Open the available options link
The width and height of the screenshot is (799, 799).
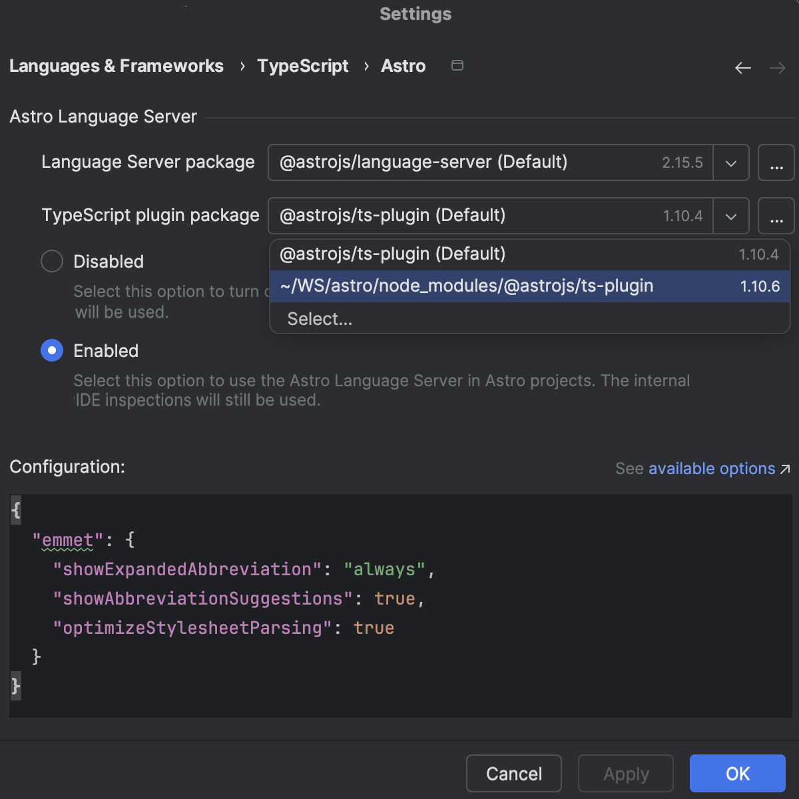click(712, 469)
